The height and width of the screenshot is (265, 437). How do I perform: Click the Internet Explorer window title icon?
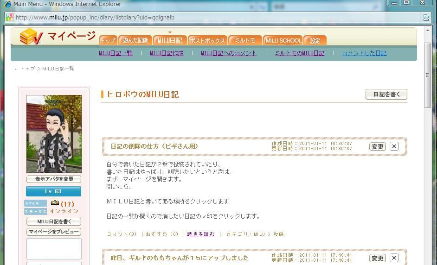tap(7, 4)
